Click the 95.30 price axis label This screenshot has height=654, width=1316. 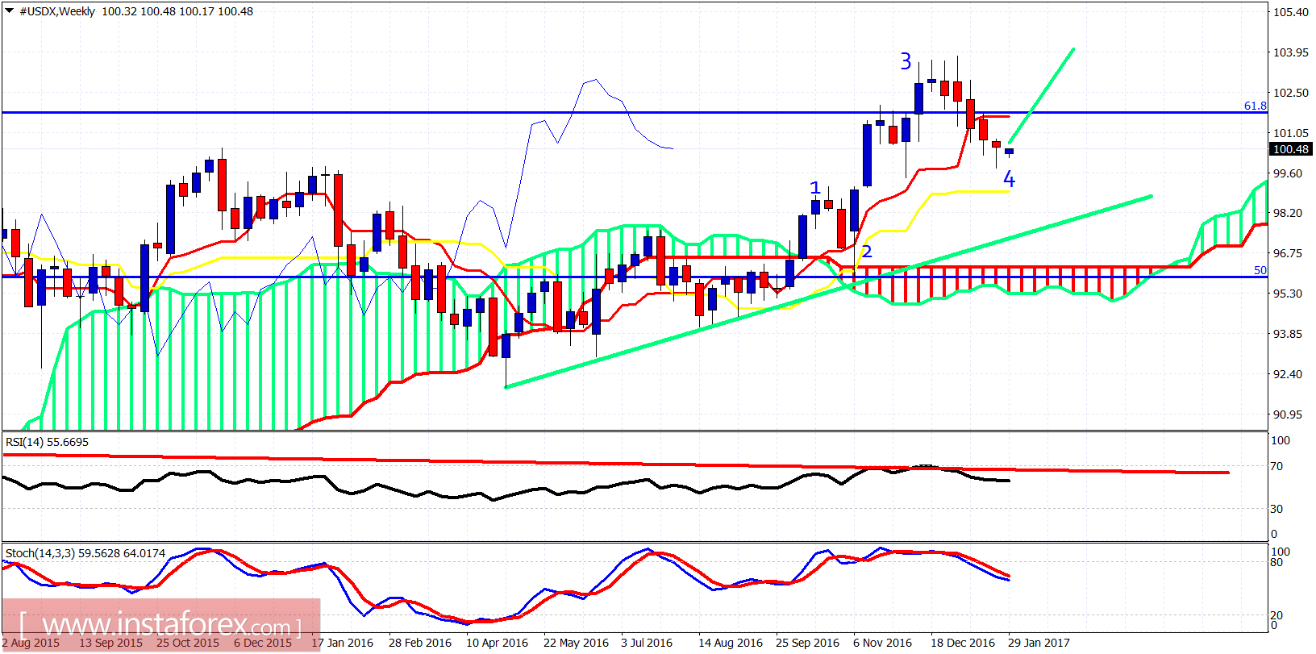(1288, 294)
